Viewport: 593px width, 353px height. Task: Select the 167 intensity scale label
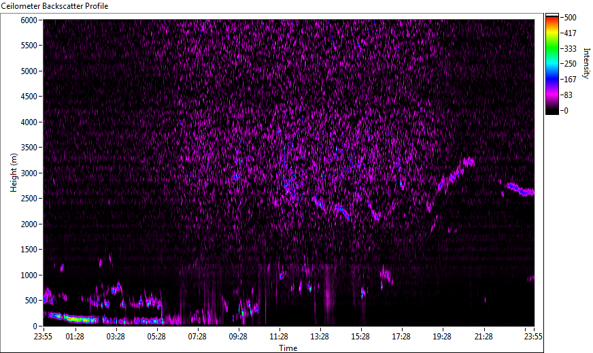[570, 80]
